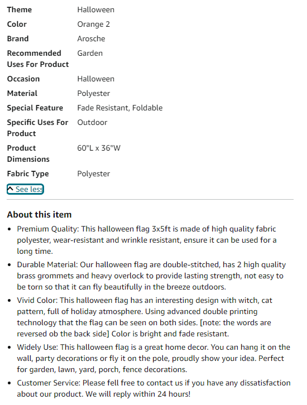Image resolution: width=307 pixels, height=405 pixels.
Task: Collapse details with See less link
Action: tap(25, 189)
